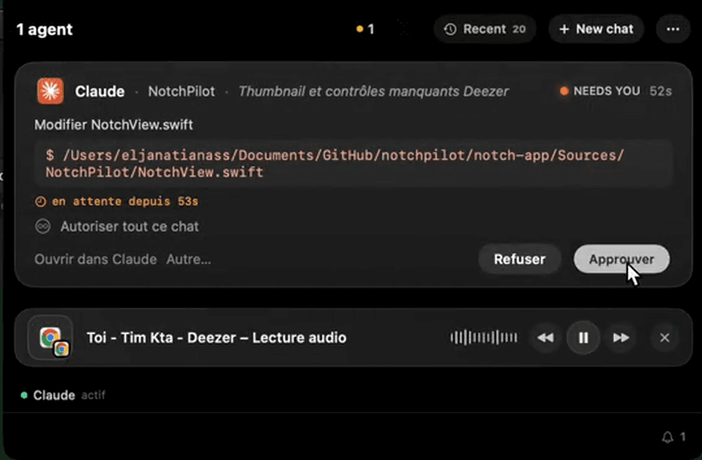702x460 pixels.
Task: Click the clock icon in Recent button
Action: coord(450,29)
